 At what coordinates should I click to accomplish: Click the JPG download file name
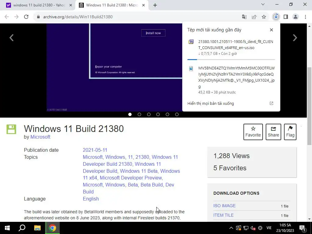click(236, 77)
